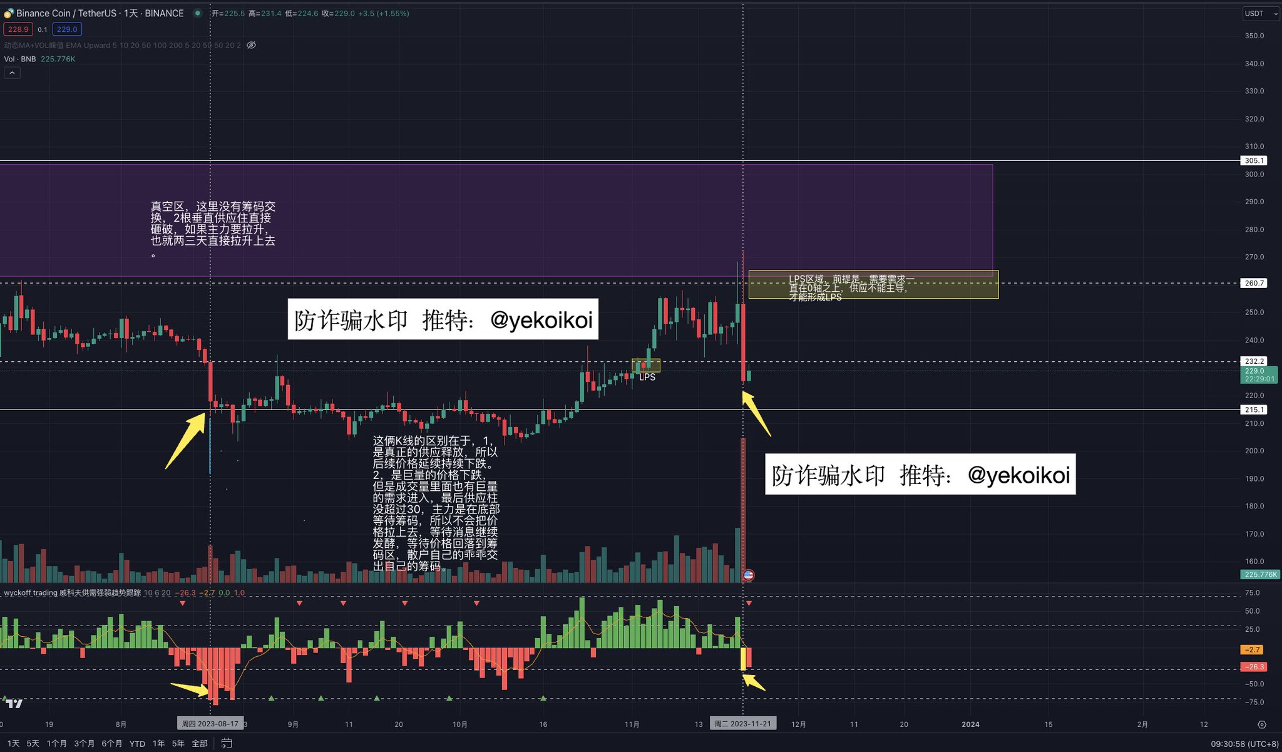
Task: Select the 1天 time range
Action: [13, 743]
